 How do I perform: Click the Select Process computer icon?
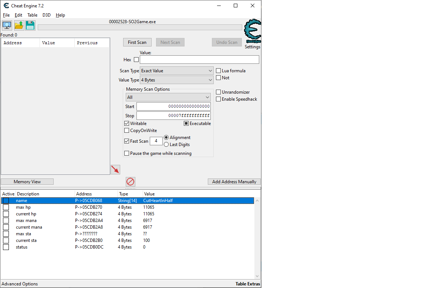(x=7, y=25)
